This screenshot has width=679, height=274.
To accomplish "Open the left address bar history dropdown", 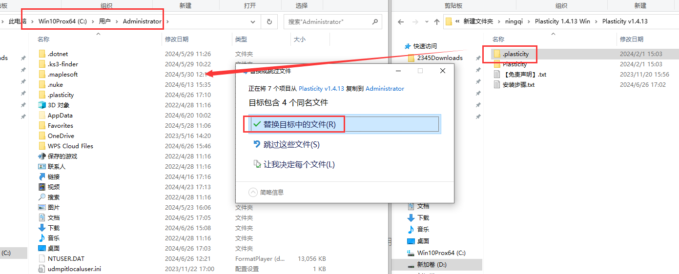I will tap(253, 22).
